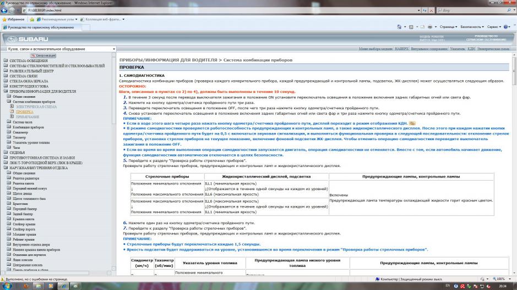Open ЭЛЕКТРИЧЕСКАЯ СХЕМА tree link
Viewport: 517px width, 290px height.
point(36,107)
